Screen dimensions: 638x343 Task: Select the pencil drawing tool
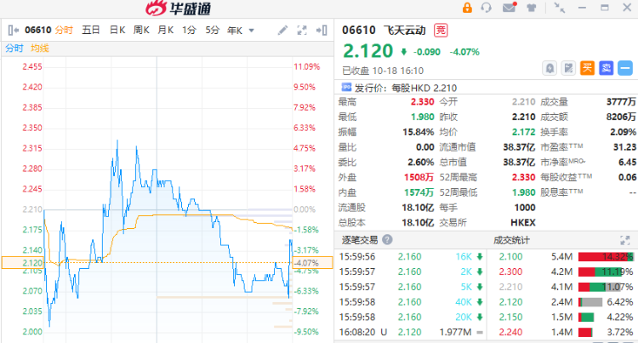pos(282,30)
